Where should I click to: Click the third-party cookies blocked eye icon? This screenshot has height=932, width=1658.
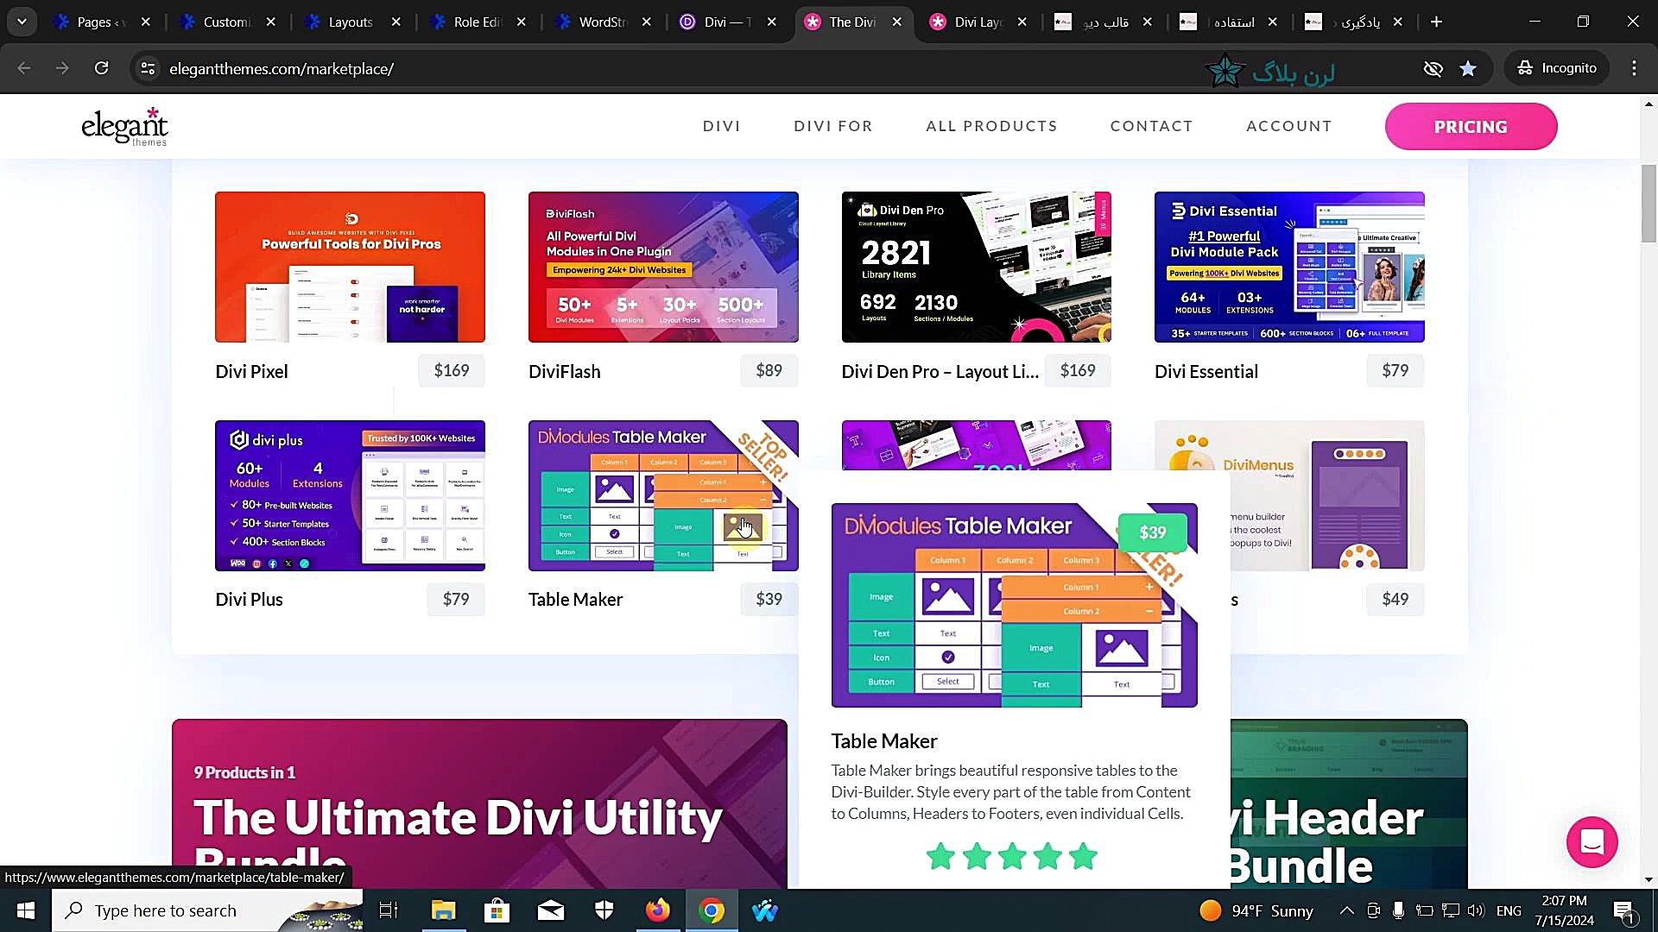click(1433, 68)
